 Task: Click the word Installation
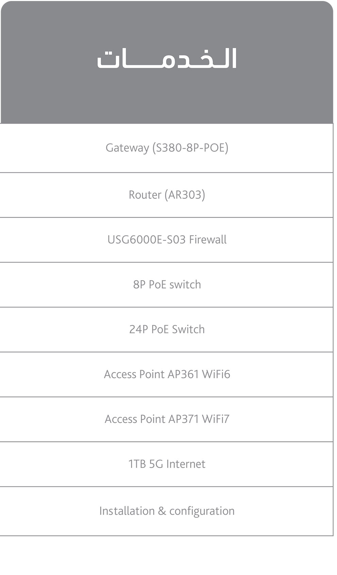pyautogui.click(x=127, y=511)
